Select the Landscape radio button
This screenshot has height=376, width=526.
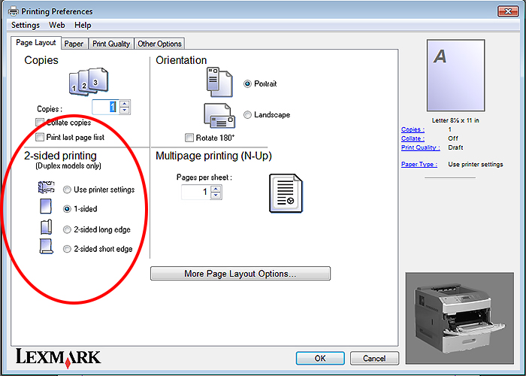[248, 115]
